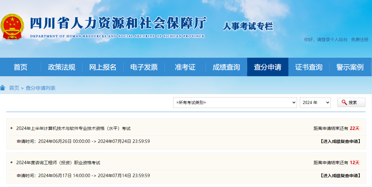Viewport: 372px width, 187px height.
Task: View the 警示案例 section
Action: tap(350, 67)
